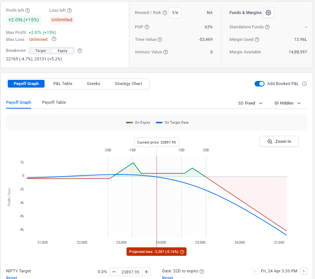Open Profit left help tooltip icon

tap(28, 10)
